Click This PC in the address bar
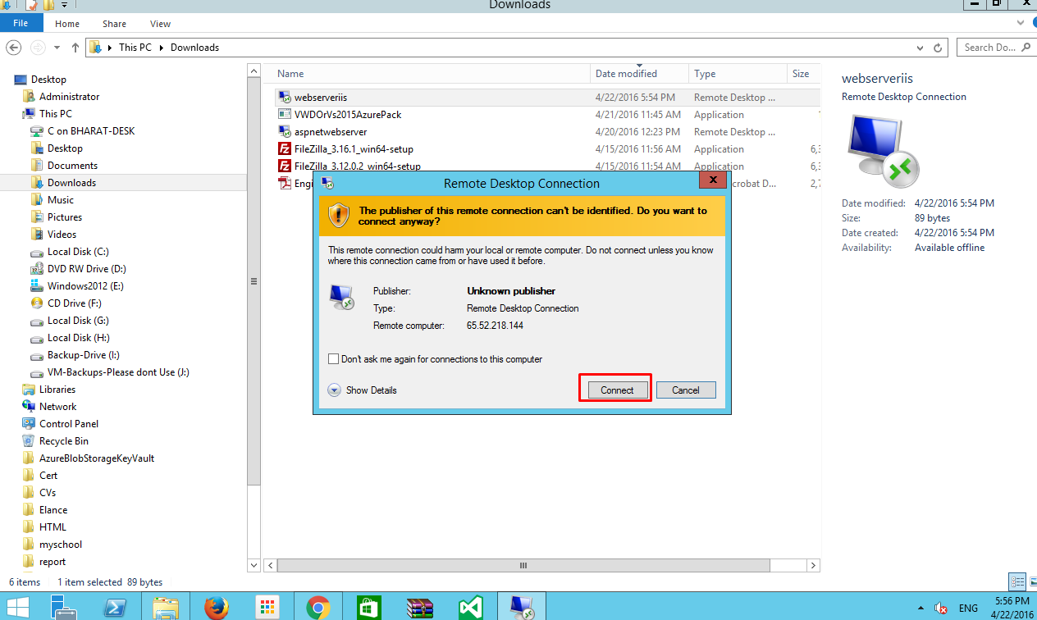The height and width of the screenshot is (620, 1037). click(135, 48)
